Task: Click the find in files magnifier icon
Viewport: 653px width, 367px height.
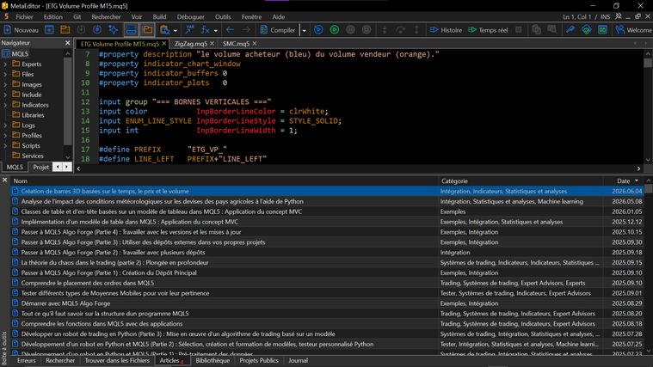Action: point(552,30)
